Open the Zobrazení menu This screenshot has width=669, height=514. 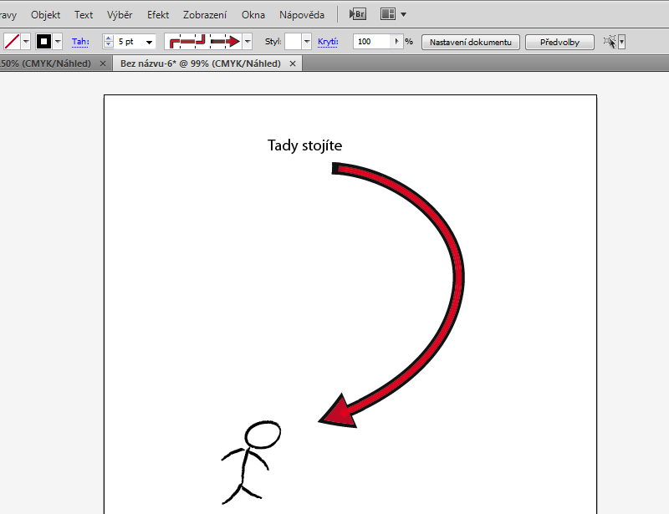pos(205,15)
